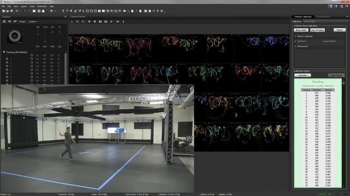This screenshot has width=350, height=196.
Task: Click the LED vertical slider
Action: [x=60, y=36]
